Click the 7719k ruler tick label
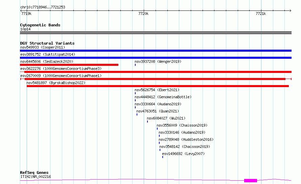 (x=26, y=14)
